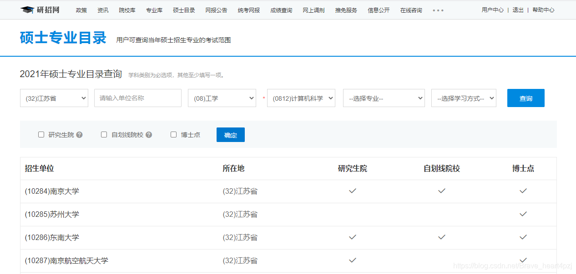The image size is (576, 274).
Task: Enable the 研究生院 checkbox
Action: click(41, 134)
